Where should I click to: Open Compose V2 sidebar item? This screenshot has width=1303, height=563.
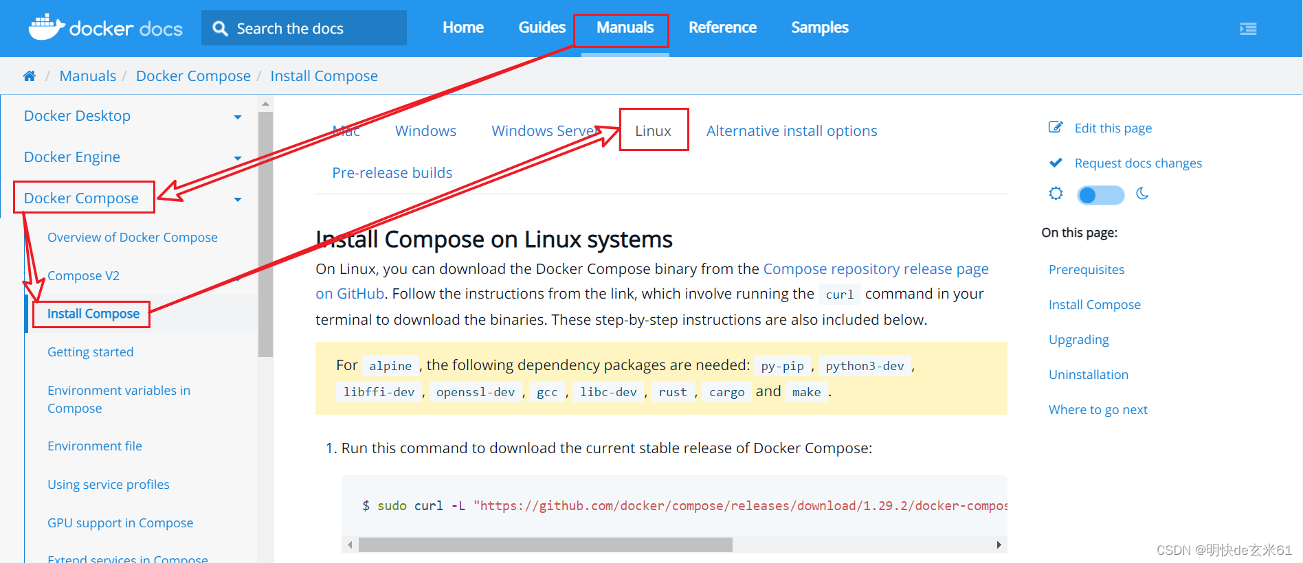(x=83, y=276)
